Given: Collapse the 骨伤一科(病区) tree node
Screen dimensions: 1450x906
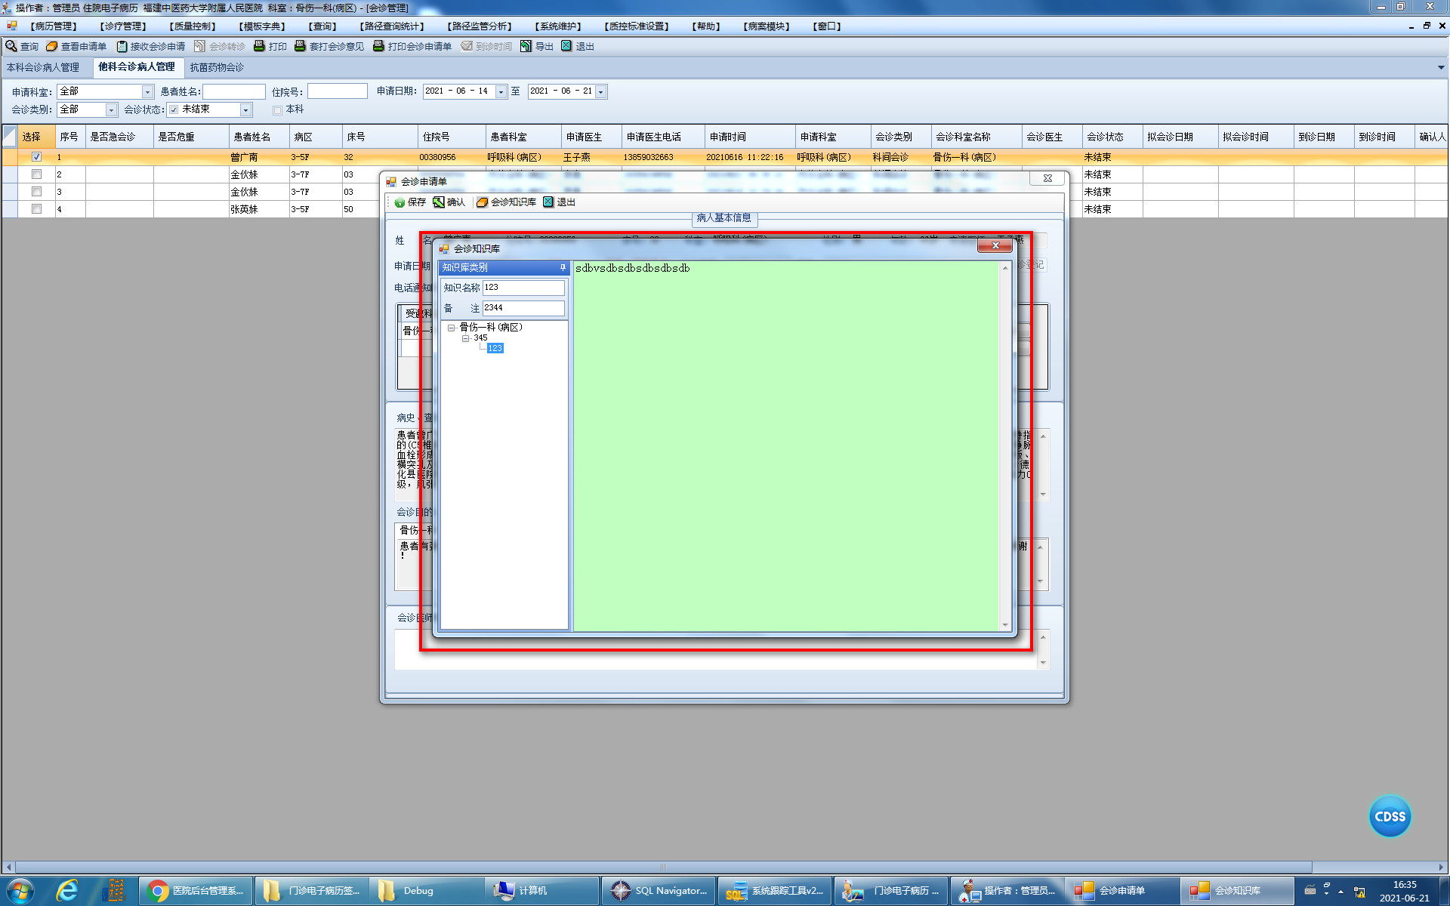Looking at the screenshot, I should click(451, 328).
